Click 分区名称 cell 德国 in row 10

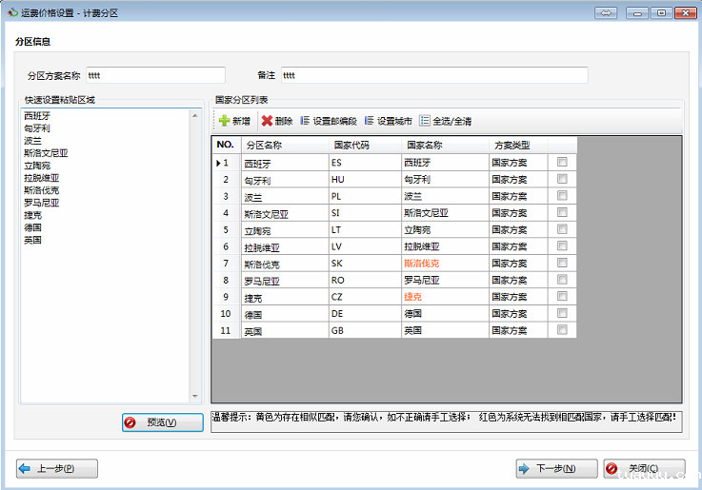click(x=285, y=313)
